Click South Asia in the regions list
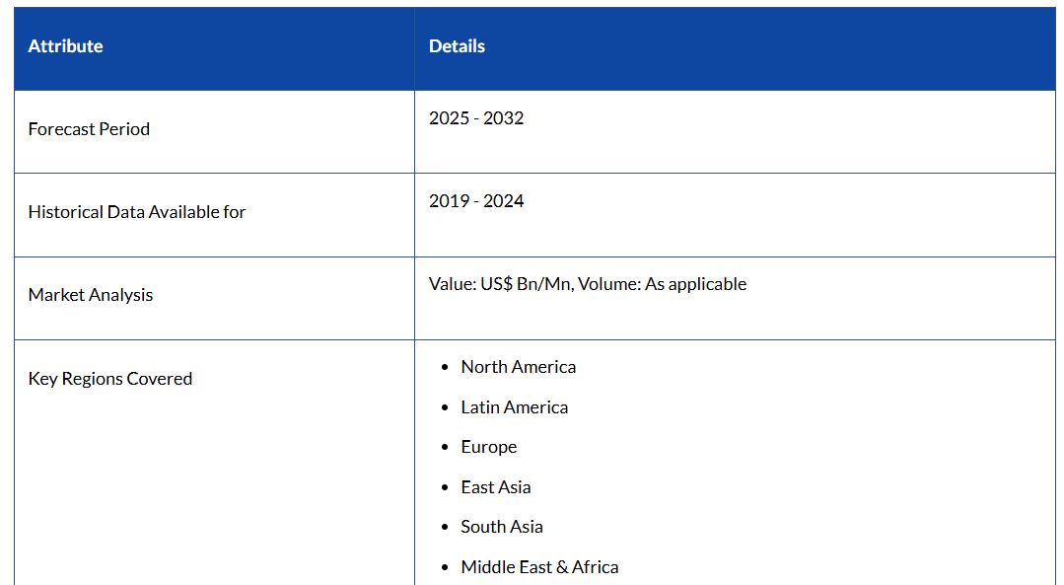The height and width of the screenshot is (585, 1064). (x=501, y=527)
